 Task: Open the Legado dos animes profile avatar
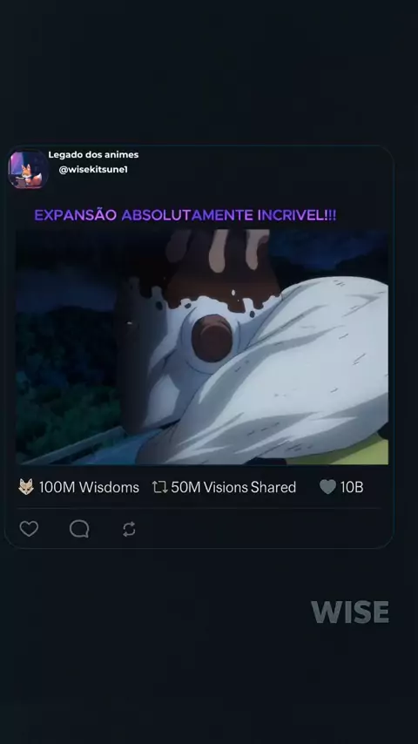(28, 169)
